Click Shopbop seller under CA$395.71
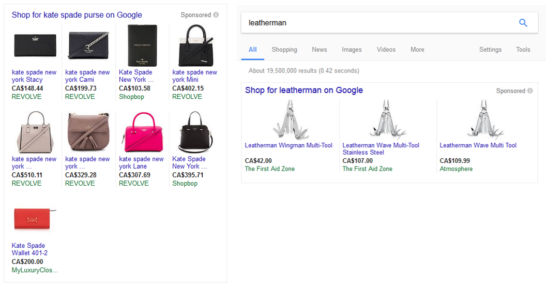Image resolution: width=546 pixels, height=286 pixels. 185,184
